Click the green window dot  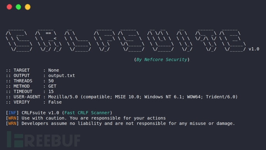point(19,7)
